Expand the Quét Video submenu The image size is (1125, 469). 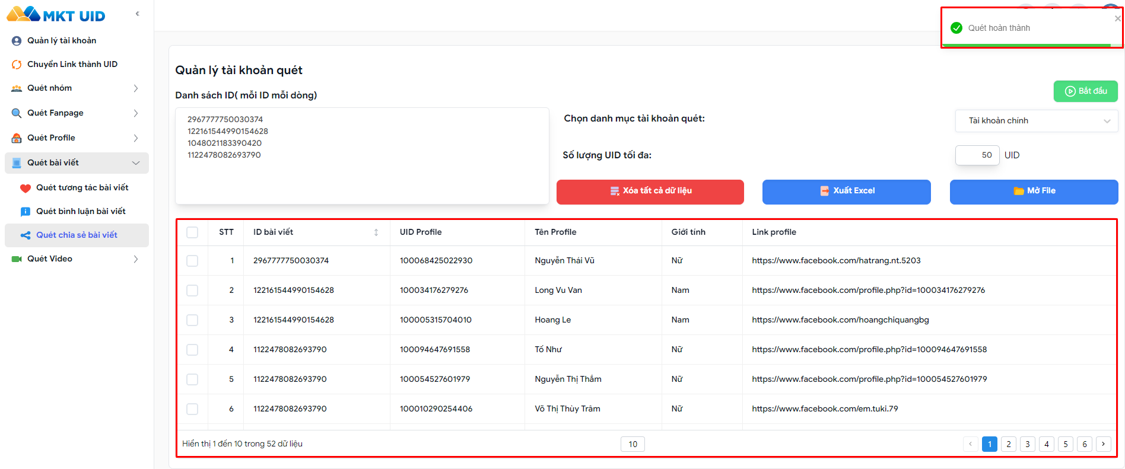(136, 259)
